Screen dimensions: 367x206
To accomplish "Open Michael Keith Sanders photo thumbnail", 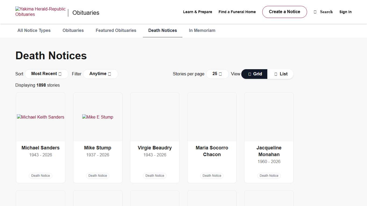I will tap(41, 117).
